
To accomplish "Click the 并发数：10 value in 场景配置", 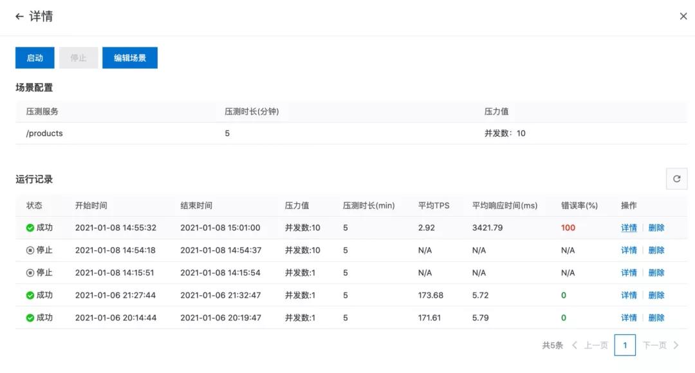I will 505,133.
